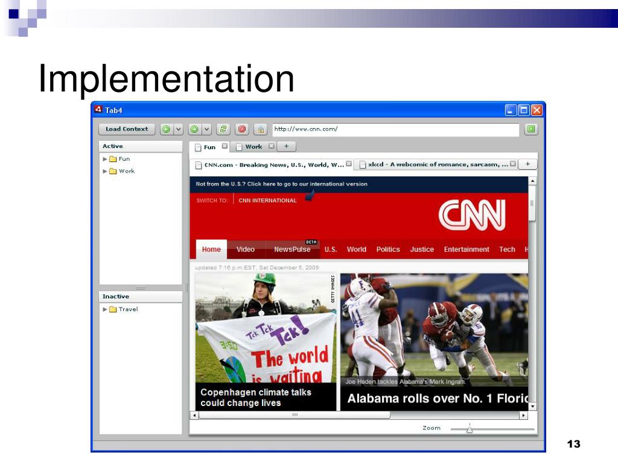
Task: Click the vertical scrollbar thumb
Action: (x=532, y=203)
